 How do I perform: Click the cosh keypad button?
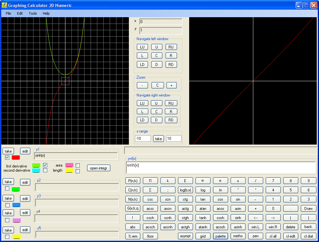[220, 218]
